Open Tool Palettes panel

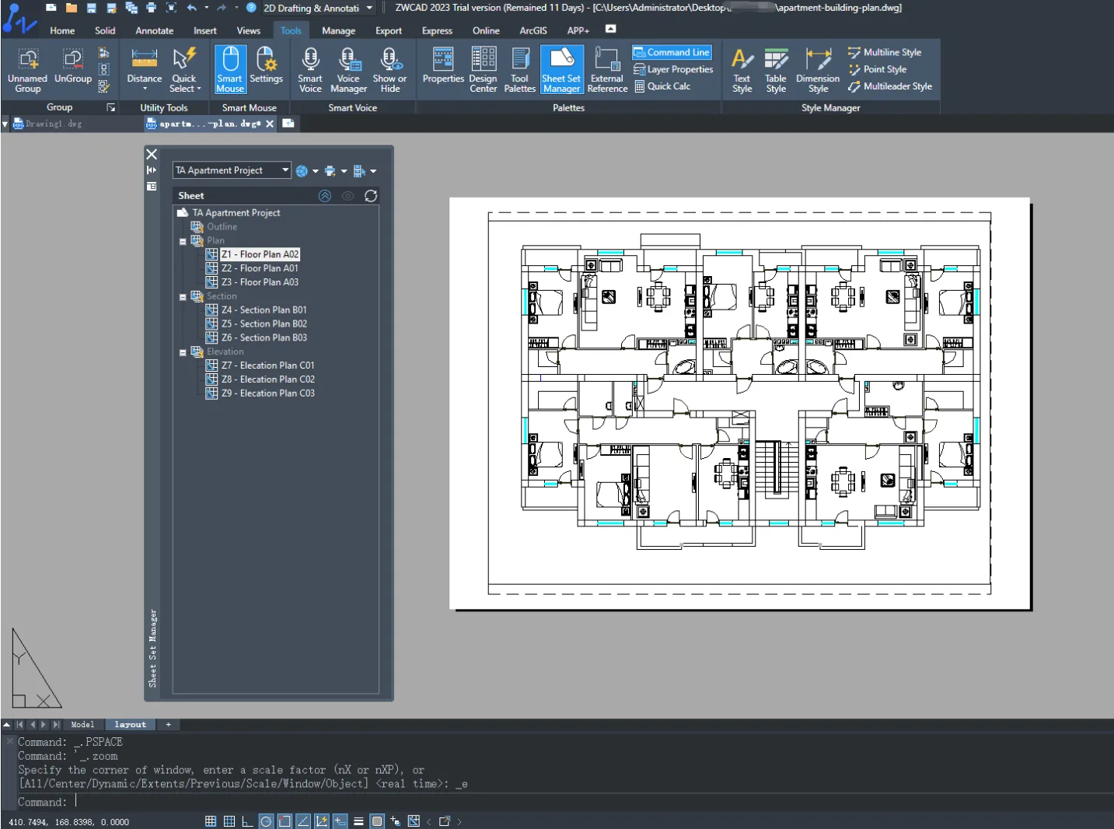coord(519,68)
